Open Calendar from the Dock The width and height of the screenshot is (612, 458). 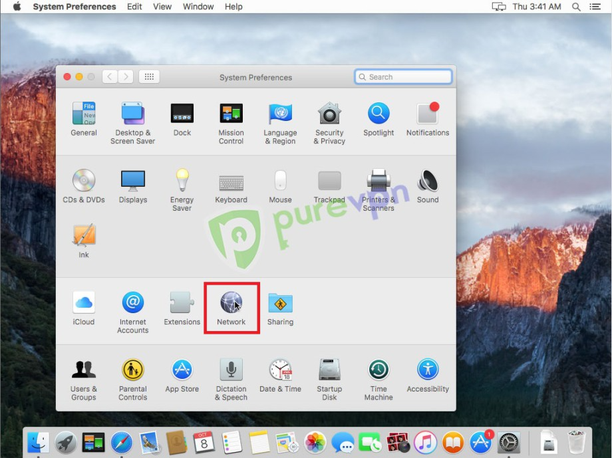tap(204, 443)
